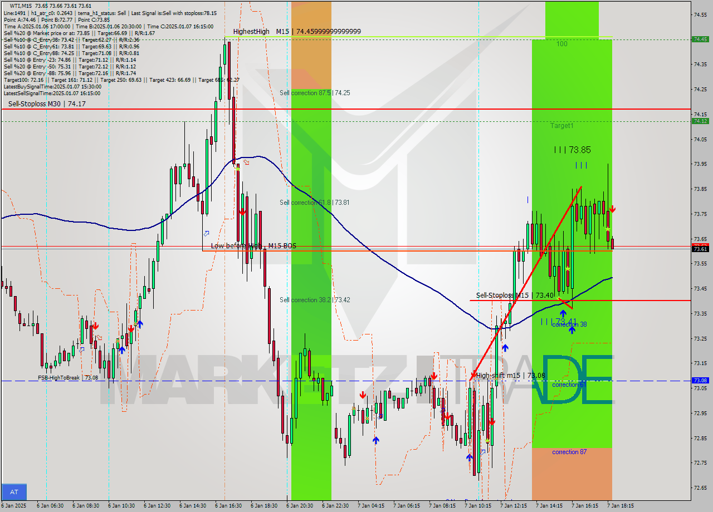Viewport: 713px width, 512px height.
Task: Click the 'correction 38' label
Action: pos(569,324)
